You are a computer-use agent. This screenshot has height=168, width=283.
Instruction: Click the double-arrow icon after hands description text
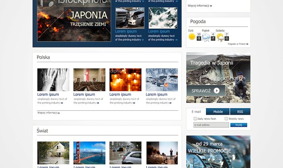click(x=62, y=103)
